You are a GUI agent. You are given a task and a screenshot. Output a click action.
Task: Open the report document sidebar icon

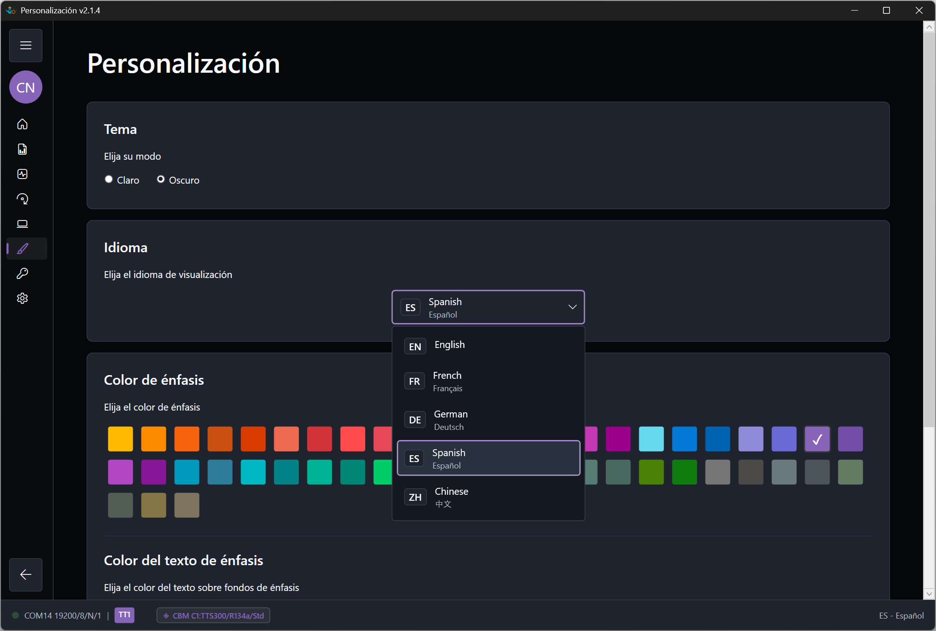(x=22, y=149)
